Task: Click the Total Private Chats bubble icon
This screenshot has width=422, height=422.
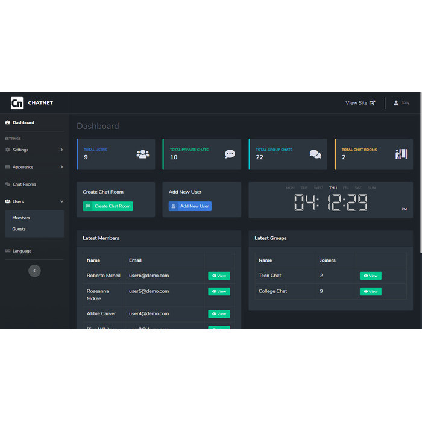Action: click(x=230, y=154)
